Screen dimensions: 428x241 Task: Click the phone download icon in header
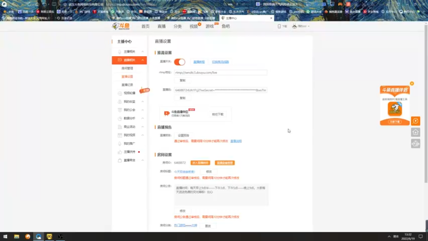click(279, 26)
